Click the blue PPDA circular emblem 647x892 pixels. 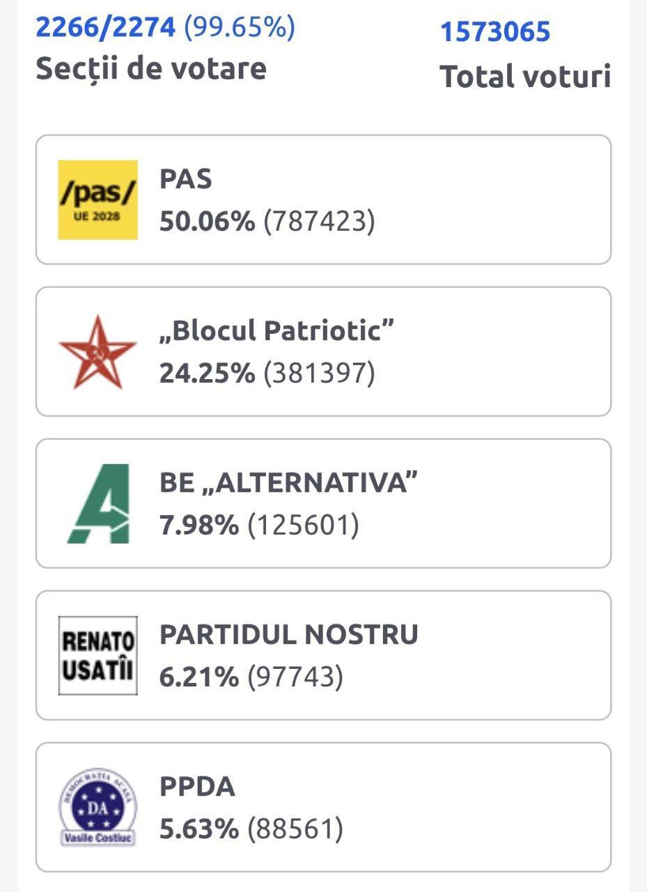click(x=98, y=807)
